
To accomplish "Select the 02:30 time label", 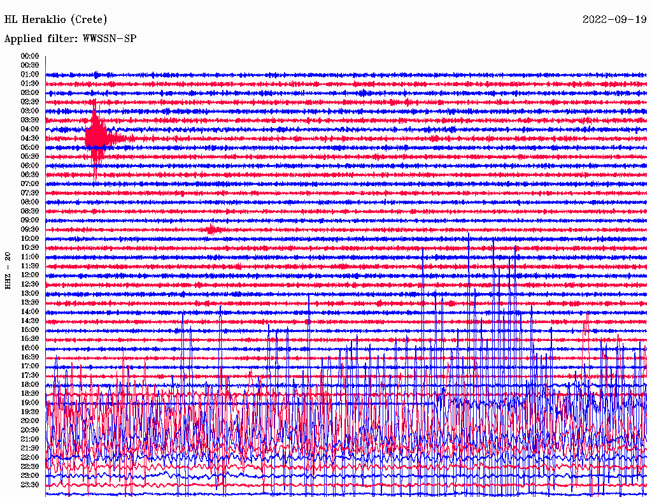I will pyautogui.click(x=30, y=102).
